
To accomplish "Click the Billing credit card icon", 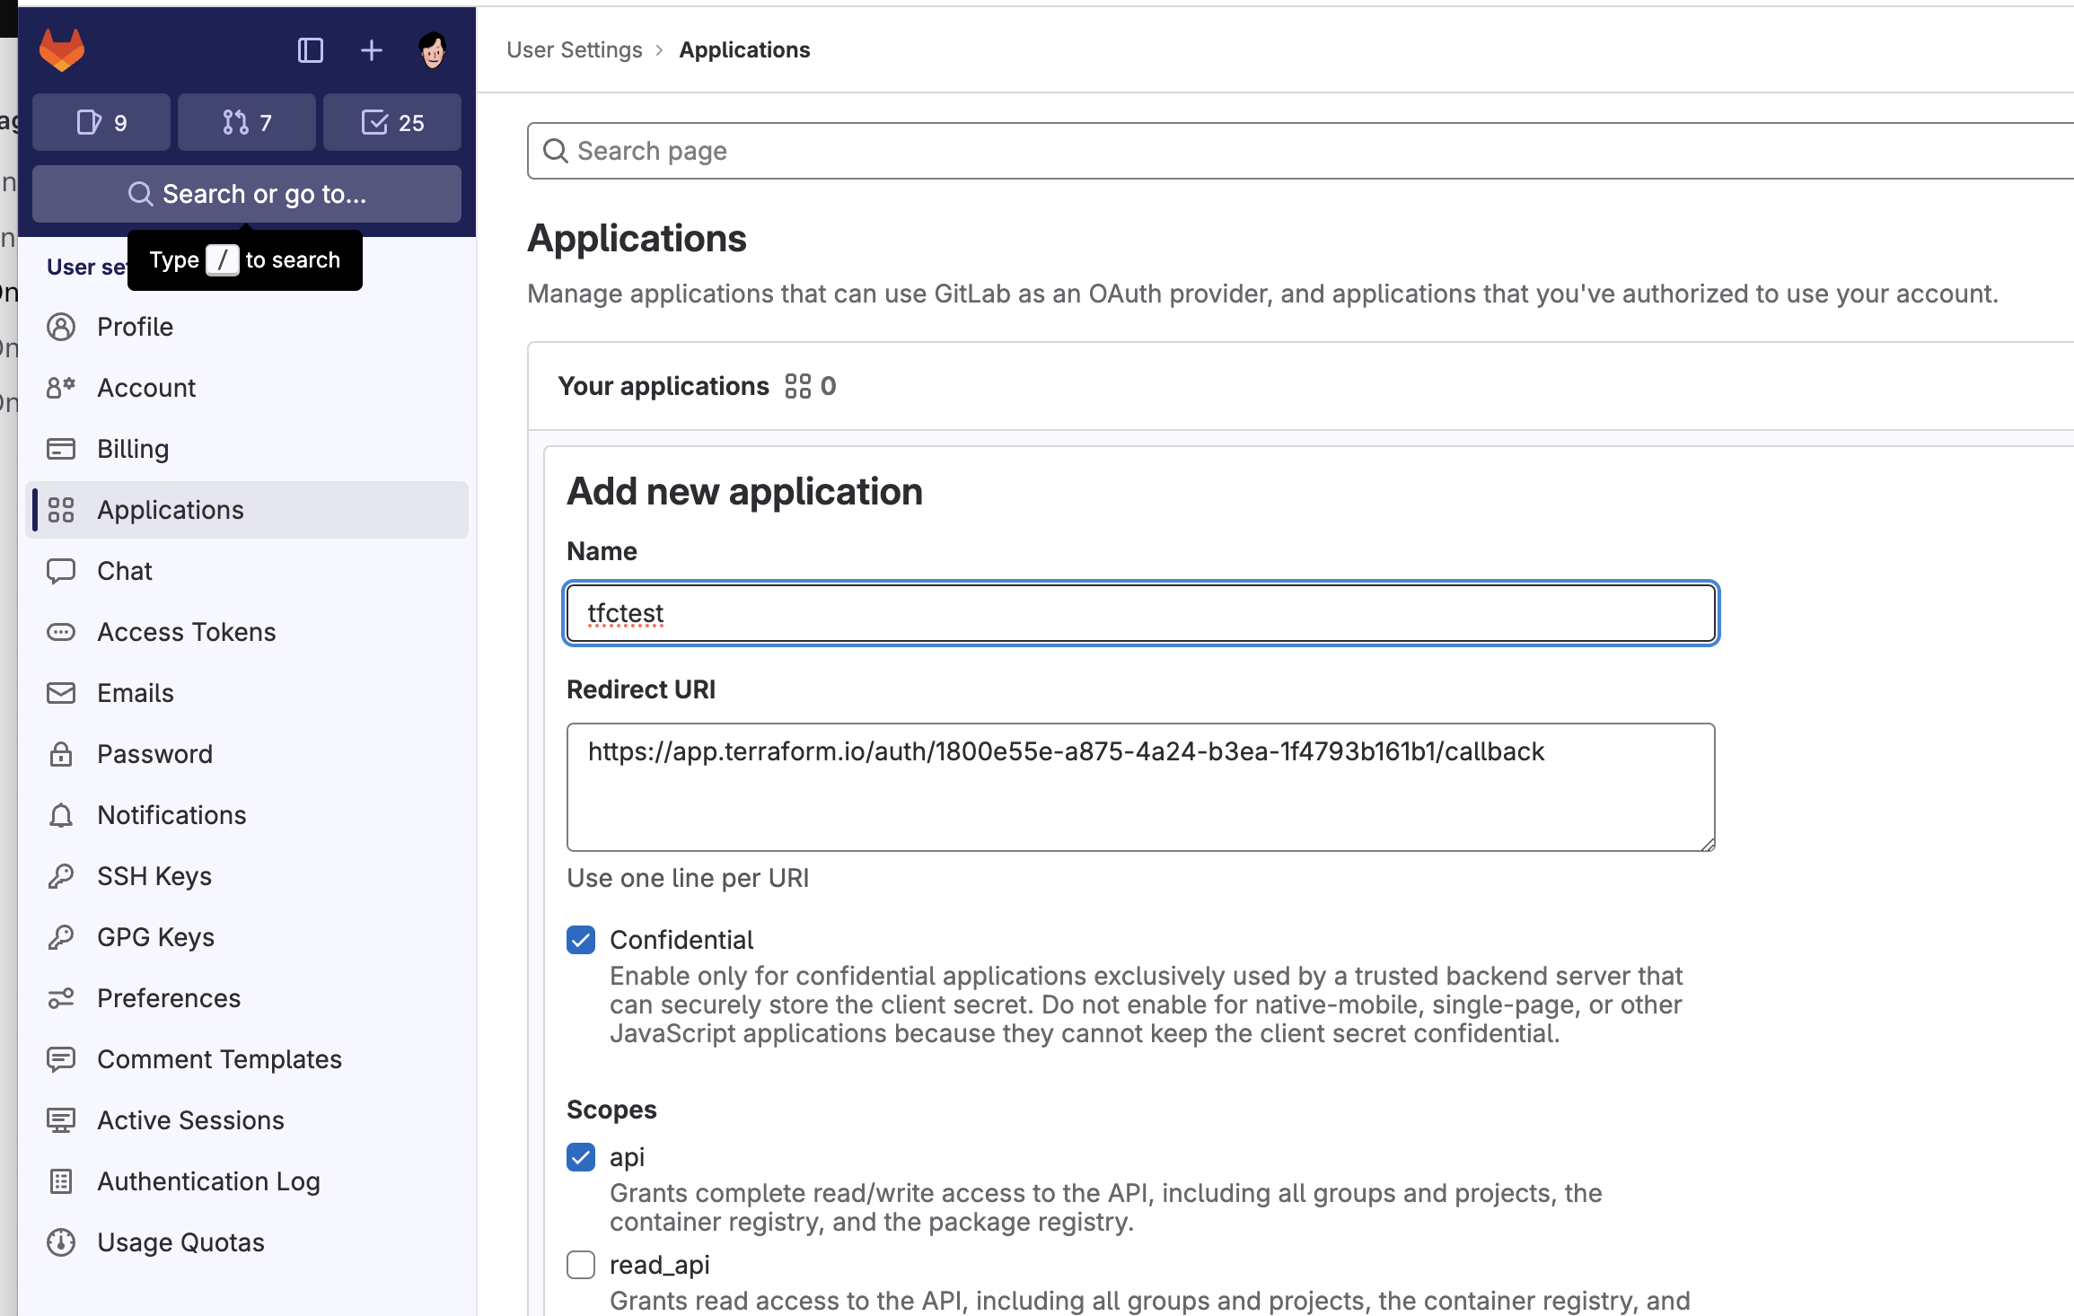I will (x=61, y=449).
